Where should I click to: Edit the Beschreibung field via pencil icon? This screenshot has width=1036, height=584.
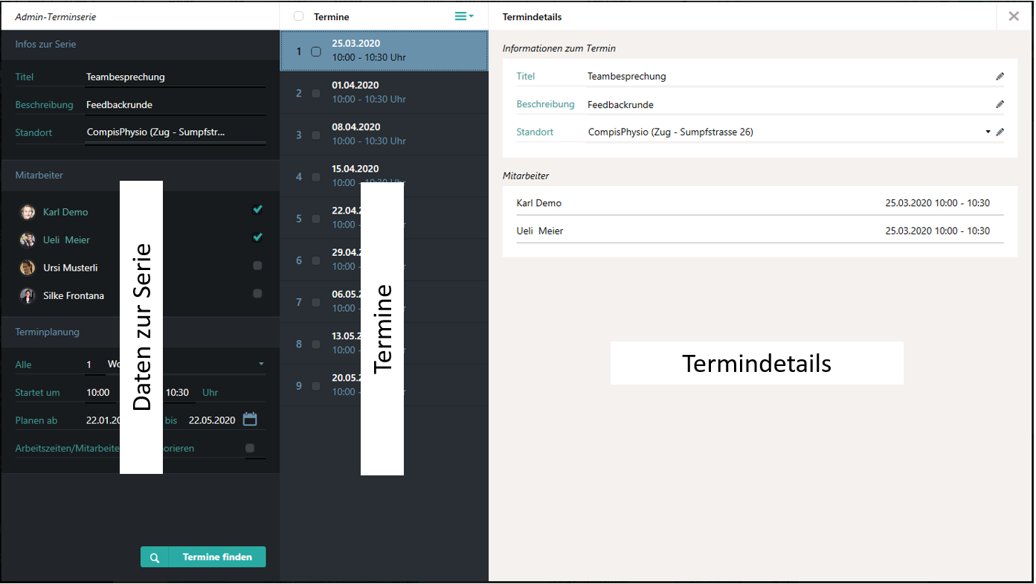1000,105
